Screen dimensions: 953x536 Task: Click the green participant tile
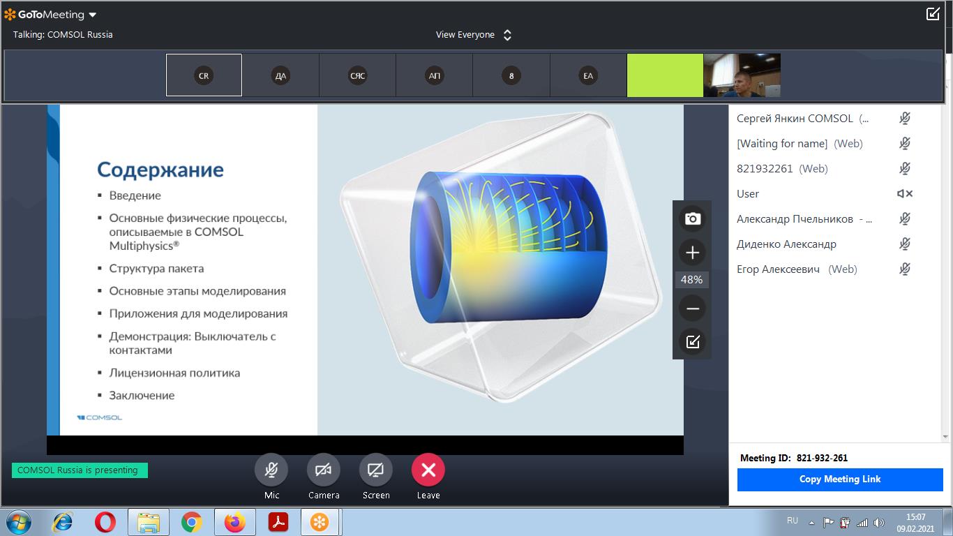(665, 75)
